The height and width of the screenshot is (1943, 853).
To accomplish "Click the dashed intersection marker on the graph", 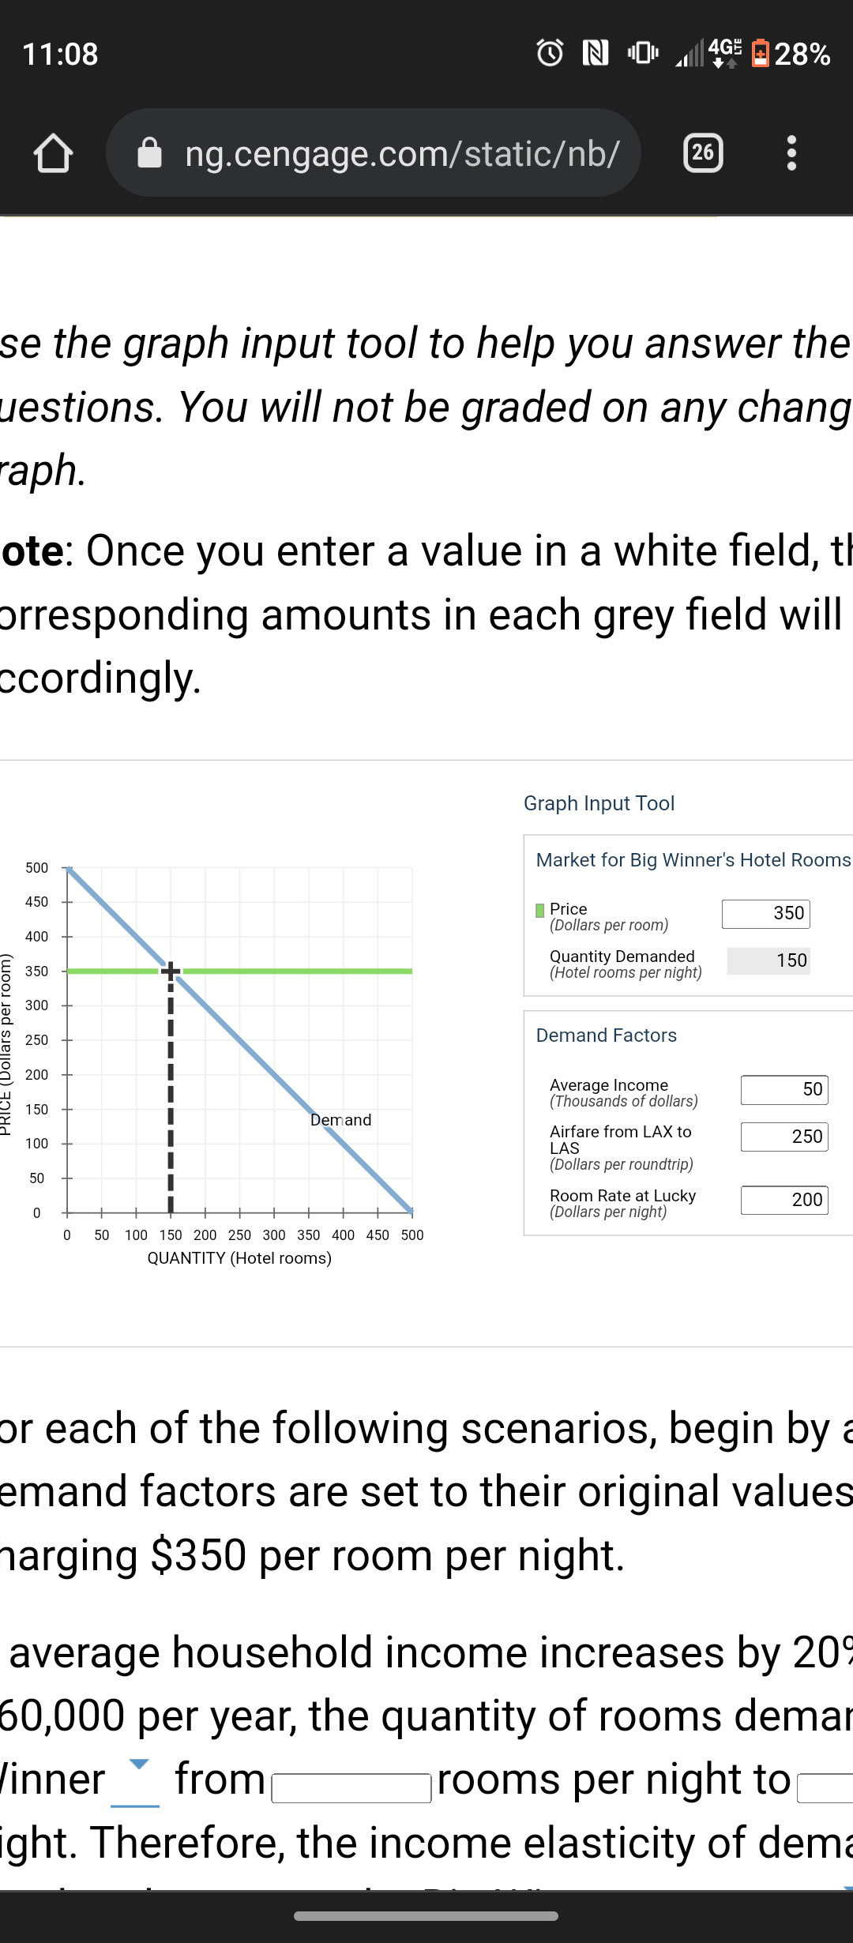I will tap(171, 968).
